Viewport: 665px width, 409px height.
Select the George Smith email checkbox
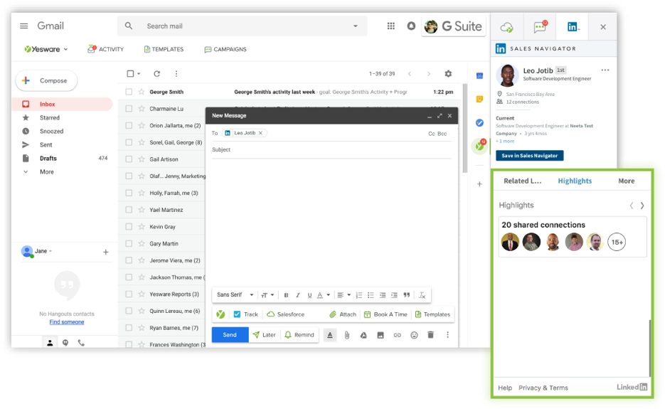[129, 92]
